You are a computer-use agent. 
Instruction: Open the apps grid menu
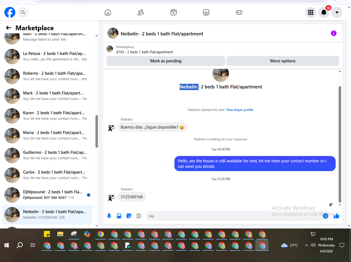(311, 12)
